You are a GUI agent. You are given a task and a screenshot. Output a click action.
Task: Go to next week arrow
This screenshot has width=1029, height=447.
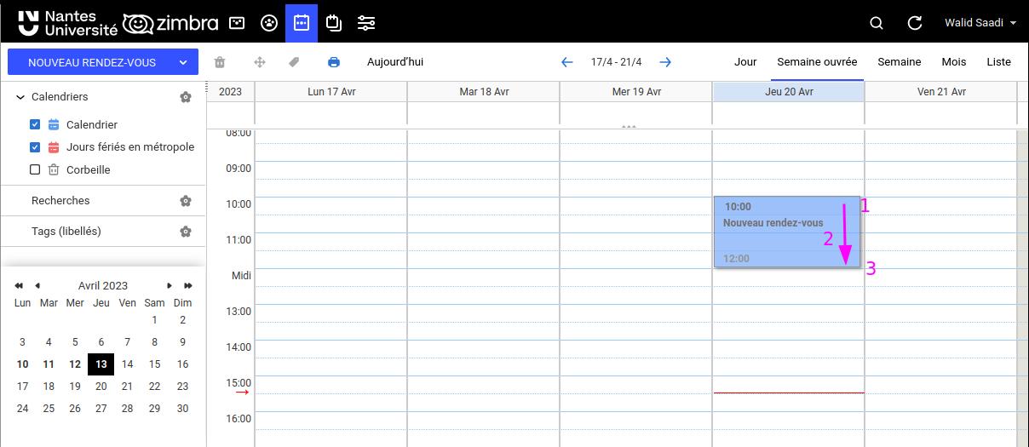[x=666, y=62]
